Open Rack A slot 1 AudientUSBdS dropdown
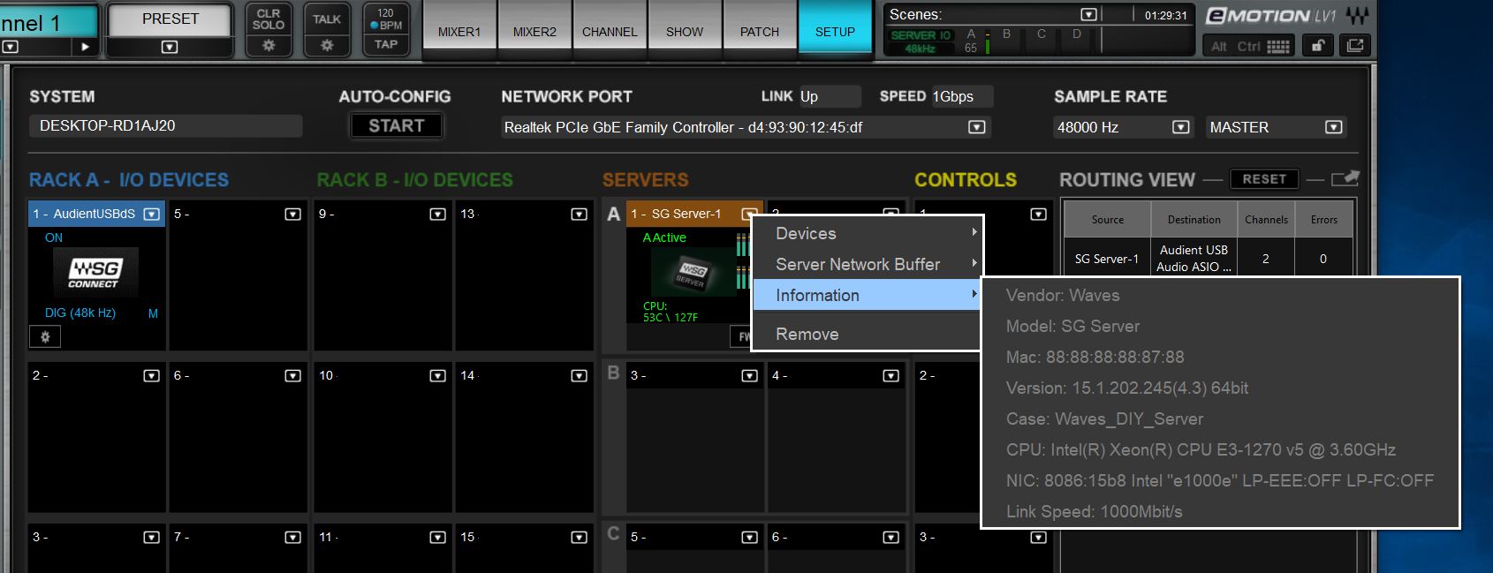 click(151, 214)
